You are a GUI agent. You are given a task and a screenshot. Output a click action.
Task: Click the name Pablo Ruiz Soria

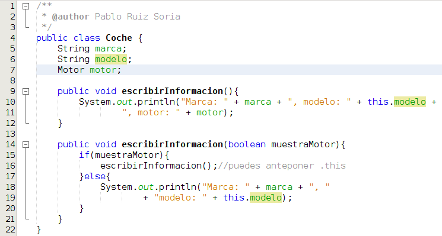pos(137,17)
